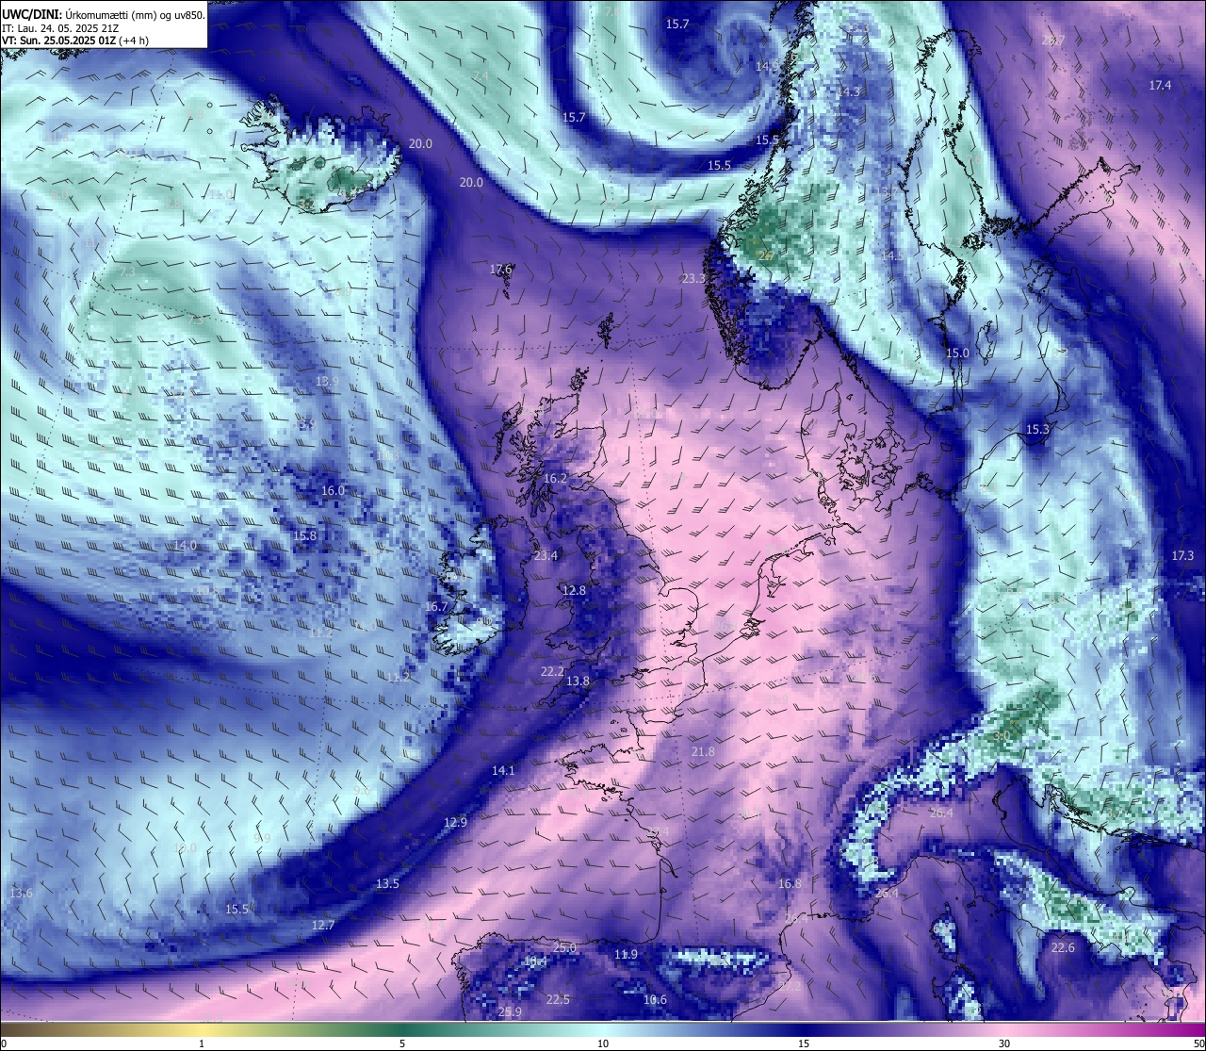Click the 13.5 value label

[387, 883]
